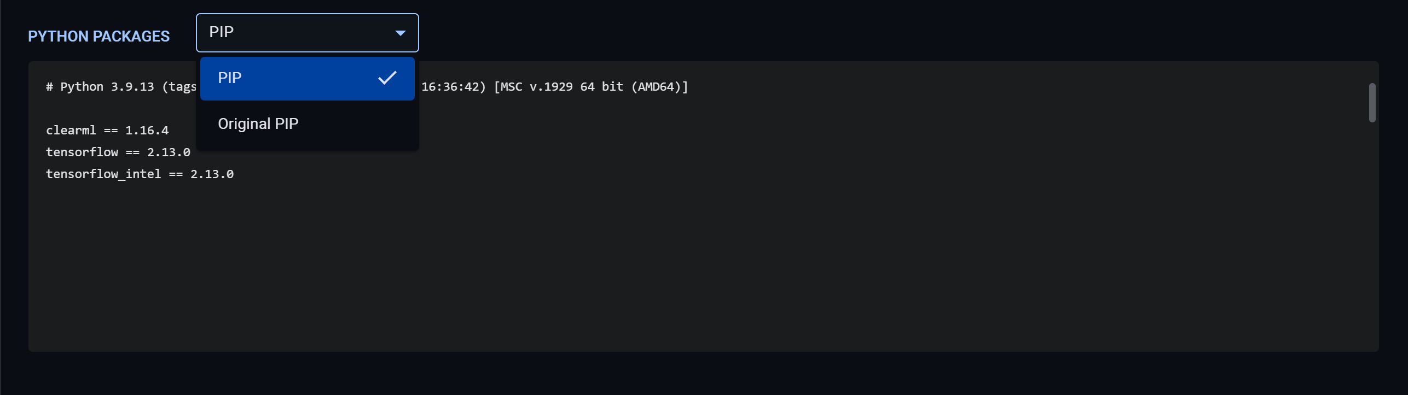Click the tensorflow == 2.13.0 line

(118, 152)
